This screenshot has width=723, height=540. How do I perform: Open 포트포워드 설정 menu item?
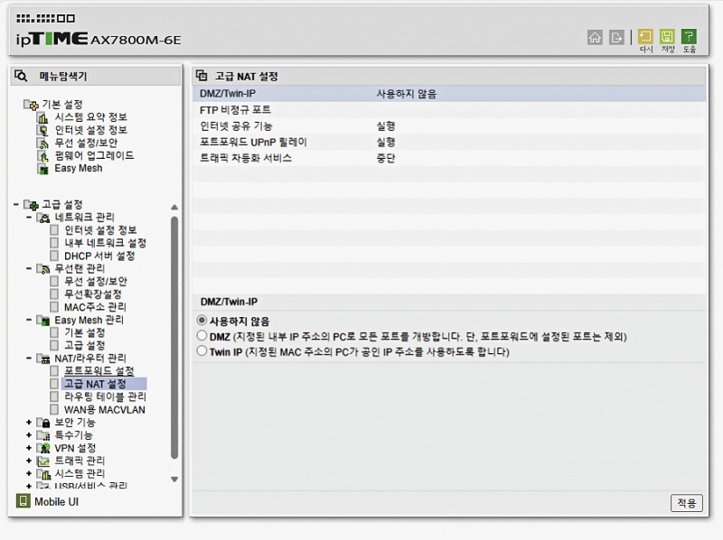[x=99, y=371]
